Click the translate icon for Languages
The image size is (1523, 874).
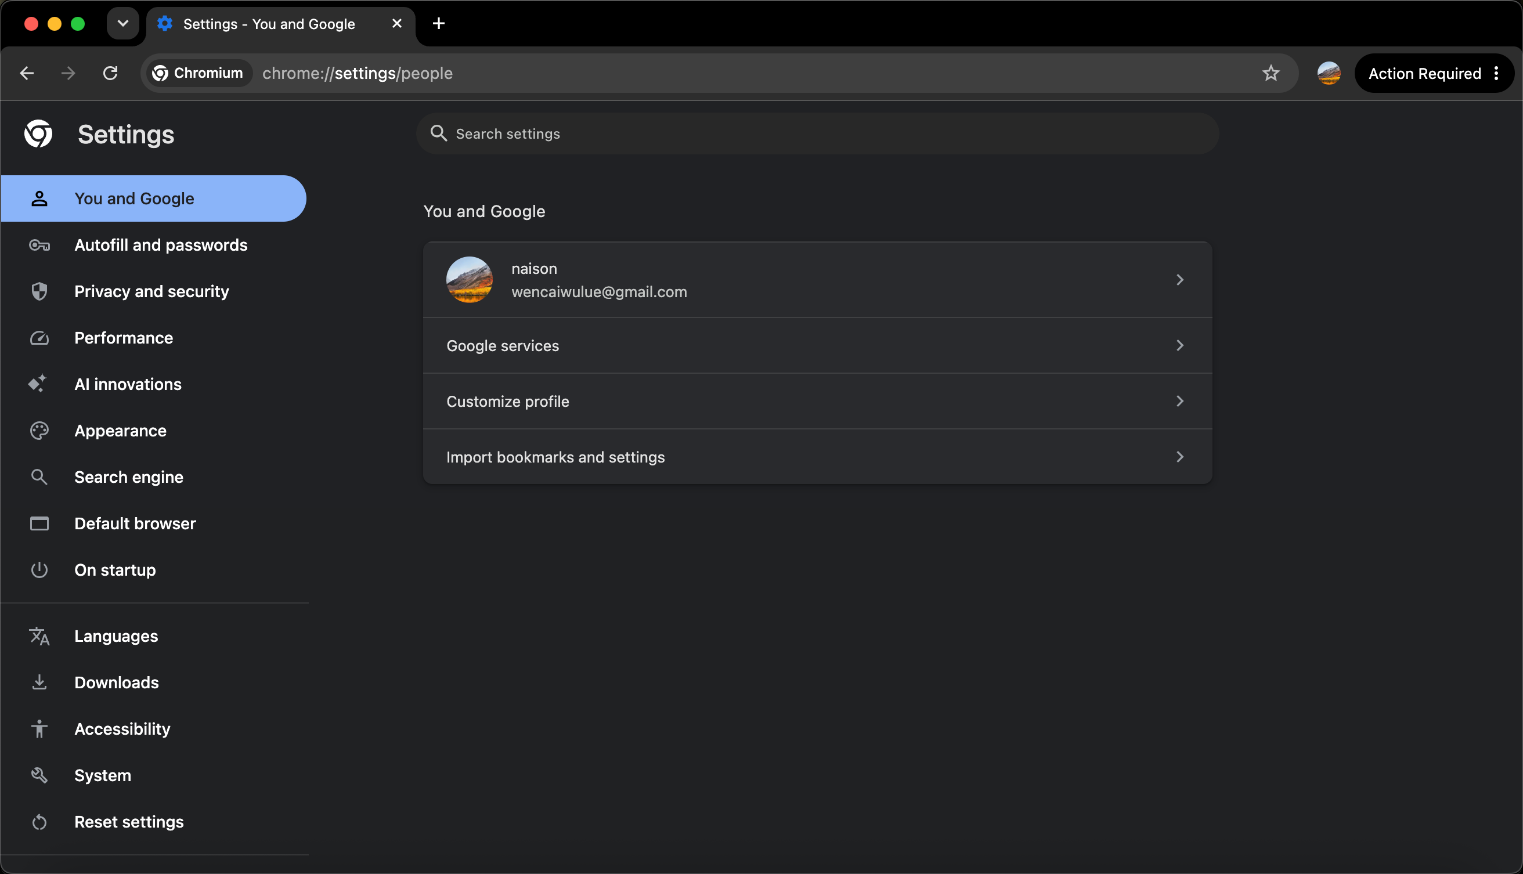click(x=39, y=636)
